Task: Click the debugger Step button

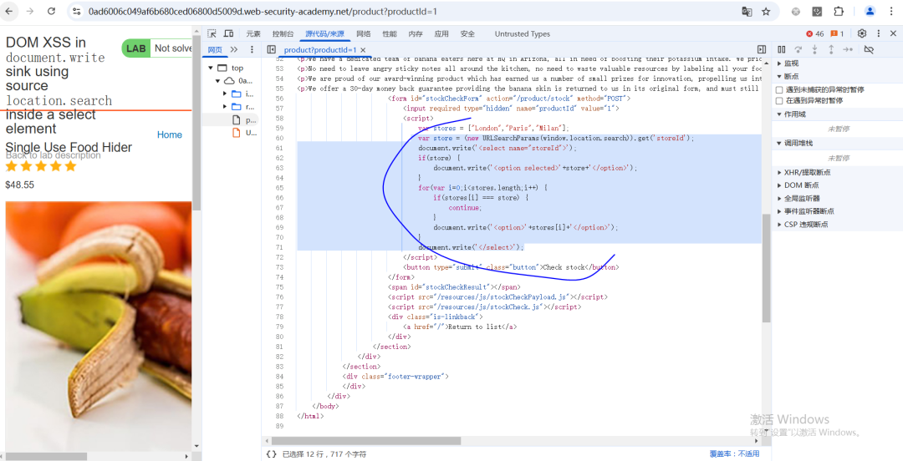Action: 848,50
